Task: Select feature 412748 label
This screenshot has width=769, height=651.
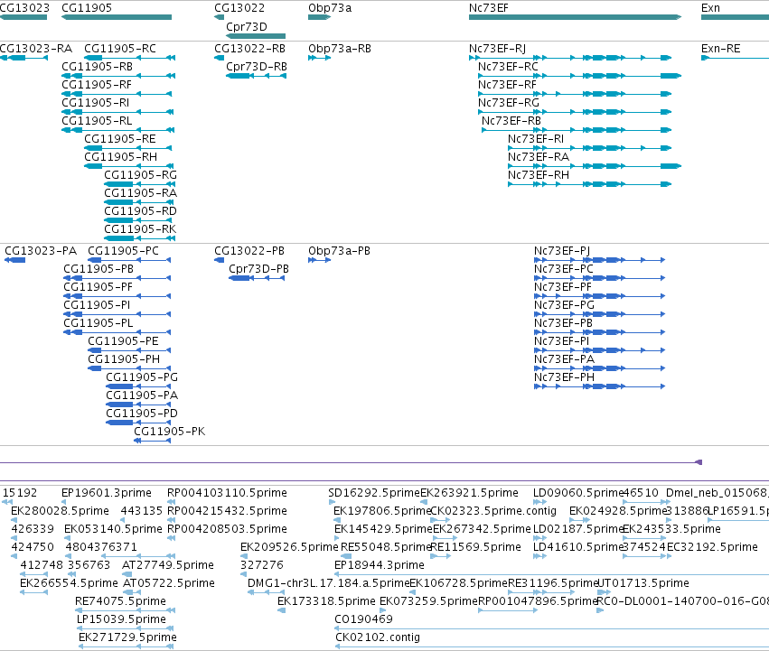Action: point(42,565)
